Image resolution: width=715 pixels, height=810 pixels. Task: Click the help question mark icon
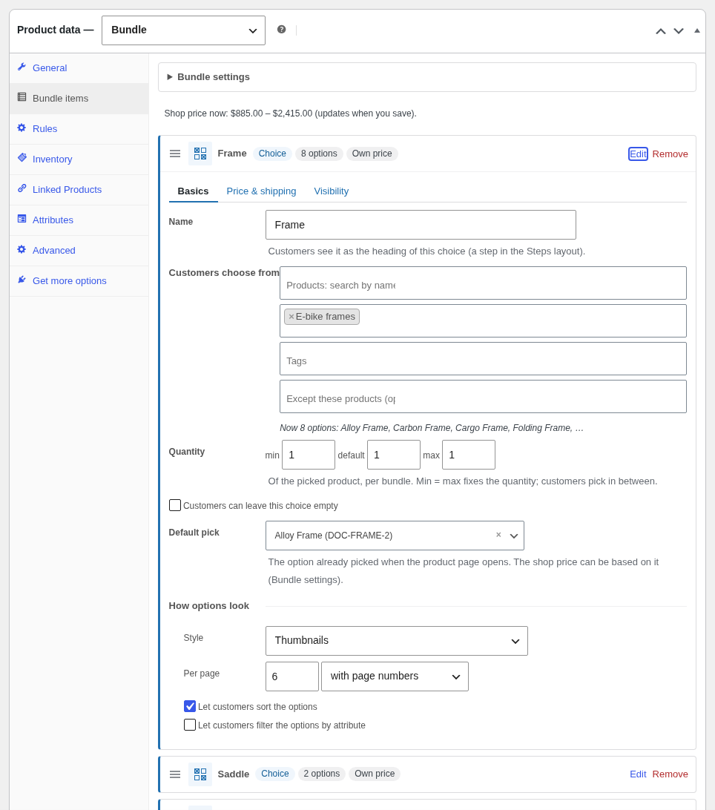tap(281, 30)
